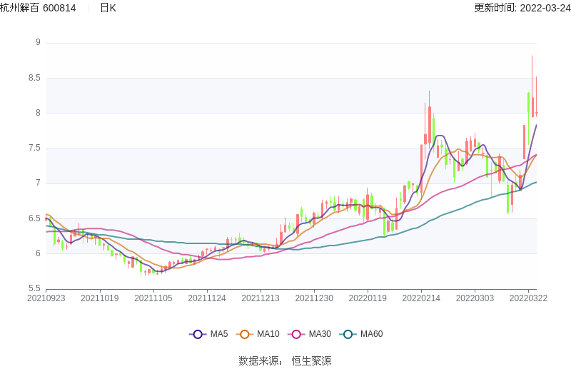Jump to the 20220322 date label

pos(528,298)
